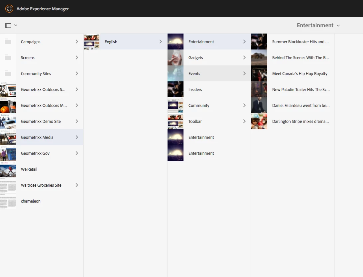Select the Waitrose Groceries Site thumbnail

(x=8, y=185)
